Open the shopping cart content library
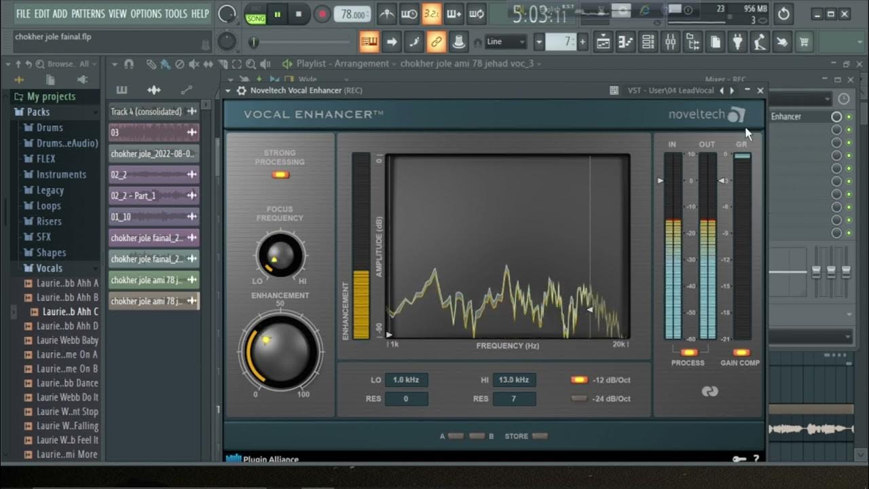The height and width of the screenshot is (489, 869). click(805, 42)
